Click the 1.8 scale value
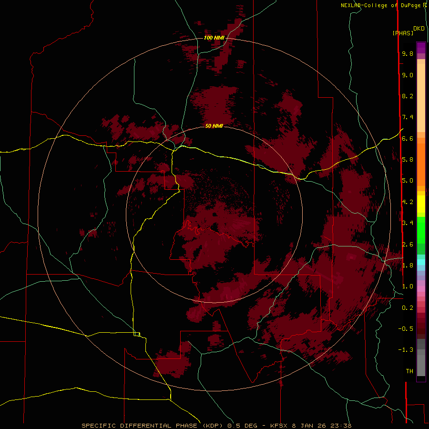Screen dimensions: 429x429 408,266
